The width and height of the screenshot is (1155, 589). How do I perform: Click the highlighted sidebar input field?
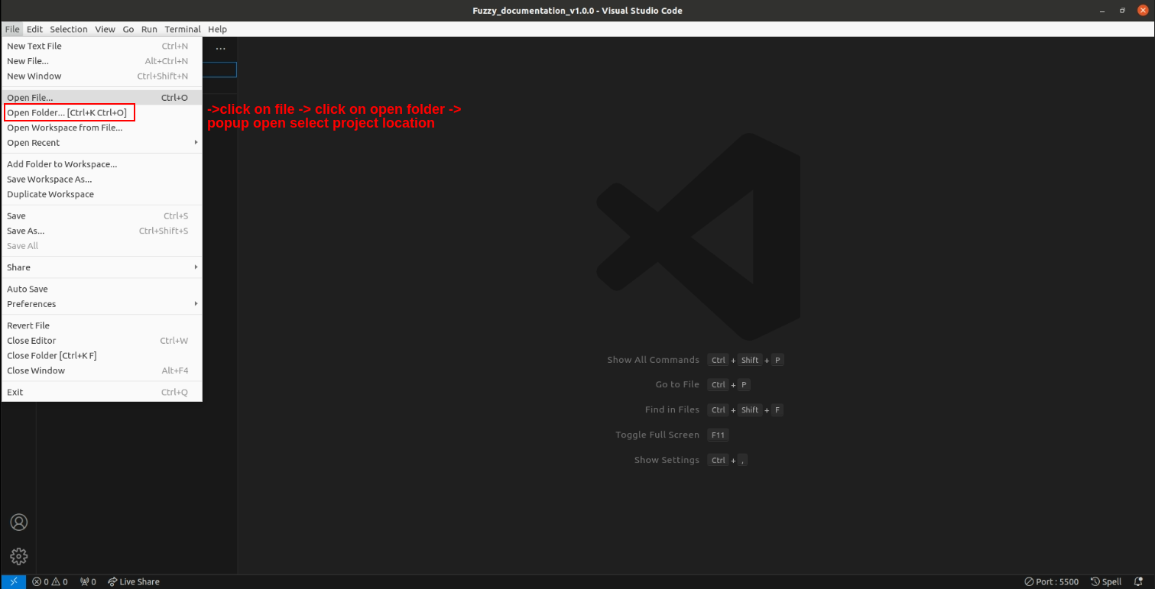(219, 70)
